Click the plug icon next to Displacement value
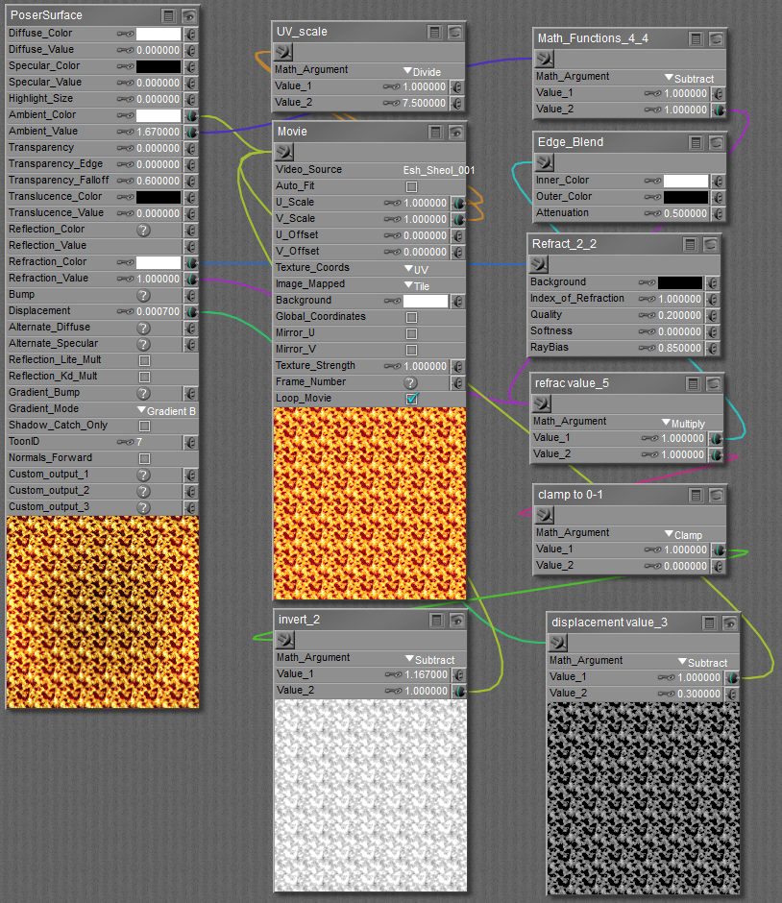Screen dimensions: 782x903 tap(190, 311)
